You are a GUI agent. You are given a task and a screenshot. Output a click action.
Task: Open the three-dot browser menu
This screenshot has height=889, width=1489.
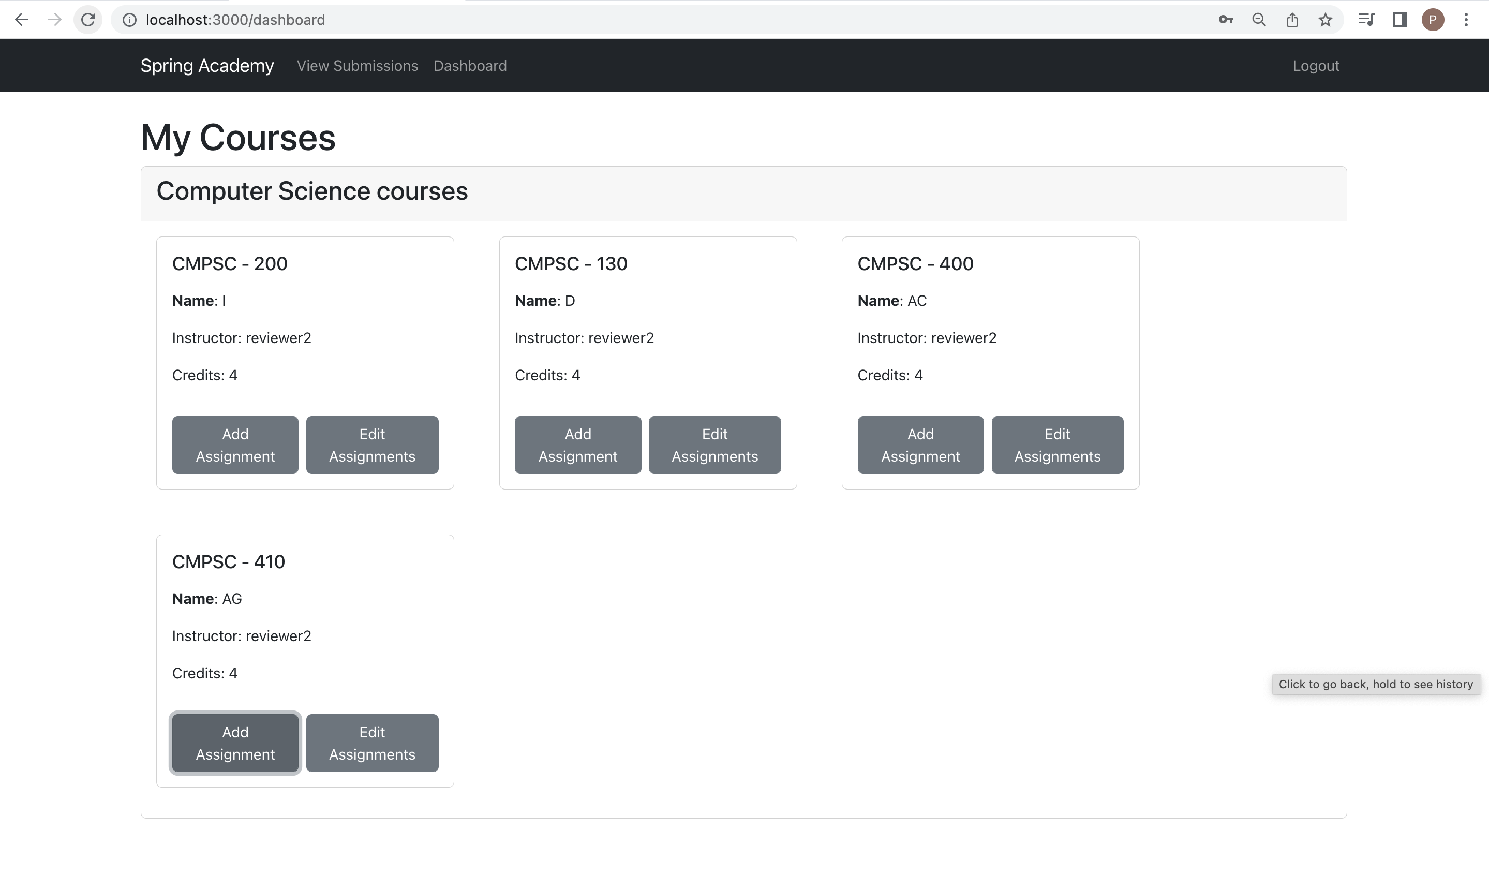(1466, 19)
